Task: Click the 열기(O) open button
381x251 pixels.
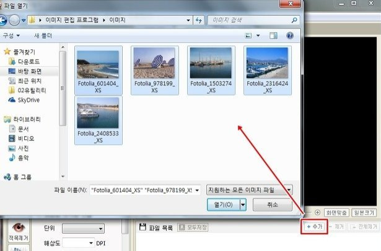Action: click(223, 205)
